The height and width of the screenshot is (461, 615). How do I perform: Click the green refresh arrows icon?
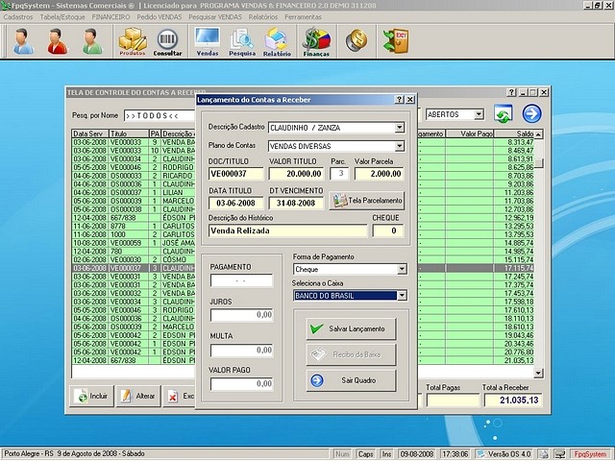503,114
